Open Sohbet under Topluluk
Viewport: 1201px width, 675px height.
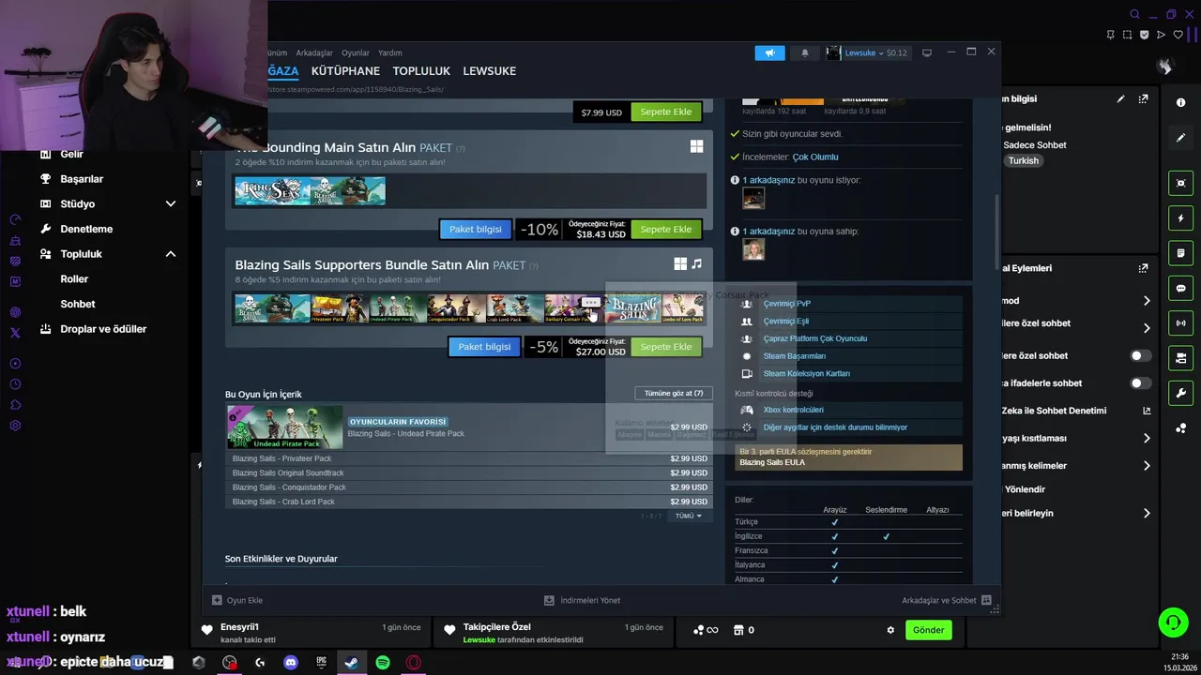(x=78, y=304)
